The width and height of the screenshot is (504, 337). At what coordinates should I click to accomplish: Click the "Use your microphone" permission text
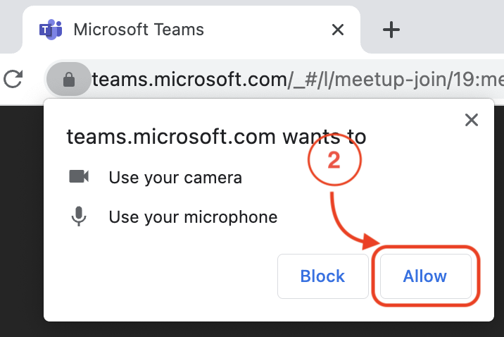(x=193, y=217)
